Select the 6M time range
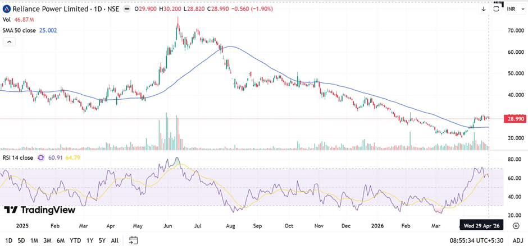 click(60, 240)
